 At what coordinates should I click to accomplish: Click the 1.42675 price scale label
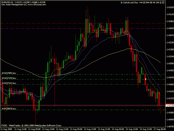[x=170, y=35]
